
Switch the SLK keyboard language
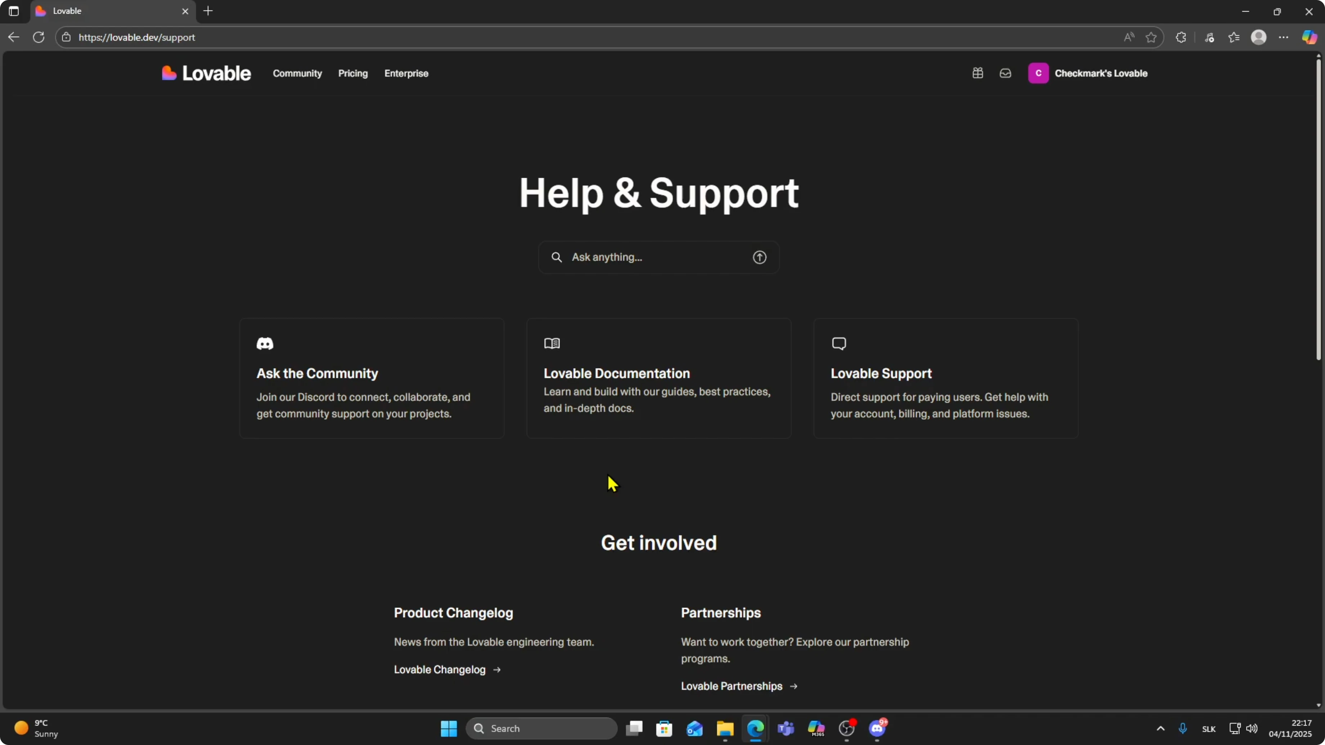[1209, 729]
